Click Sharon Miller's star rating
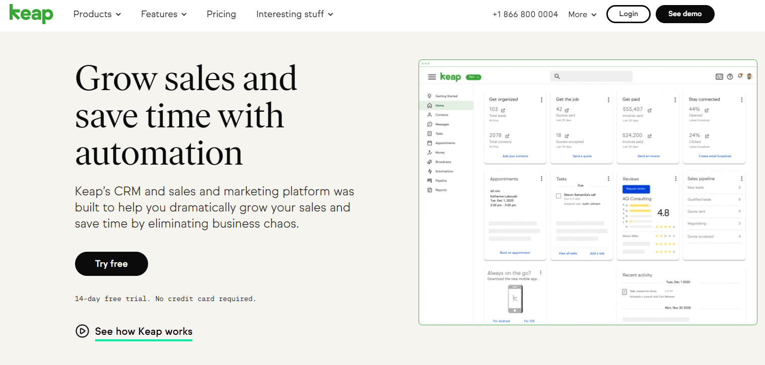 665,236
